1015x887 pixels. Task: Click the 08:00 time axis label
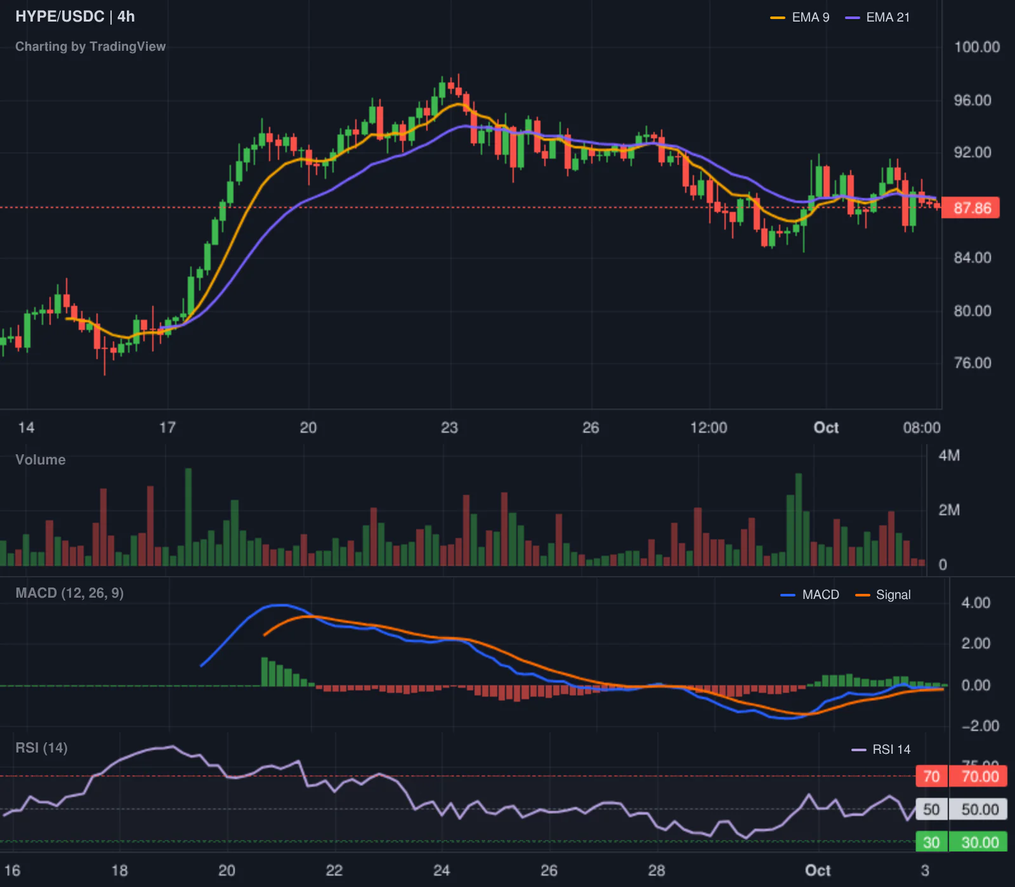(x=922, y=428)
